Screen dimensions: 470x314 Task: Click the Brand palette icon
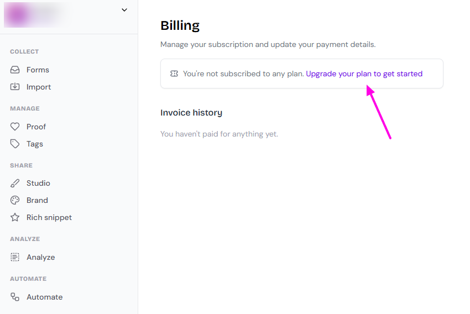[15, 200]
